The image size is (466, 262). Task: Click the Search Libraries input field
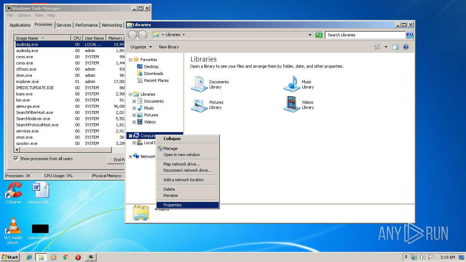click(x=365, y=35)
